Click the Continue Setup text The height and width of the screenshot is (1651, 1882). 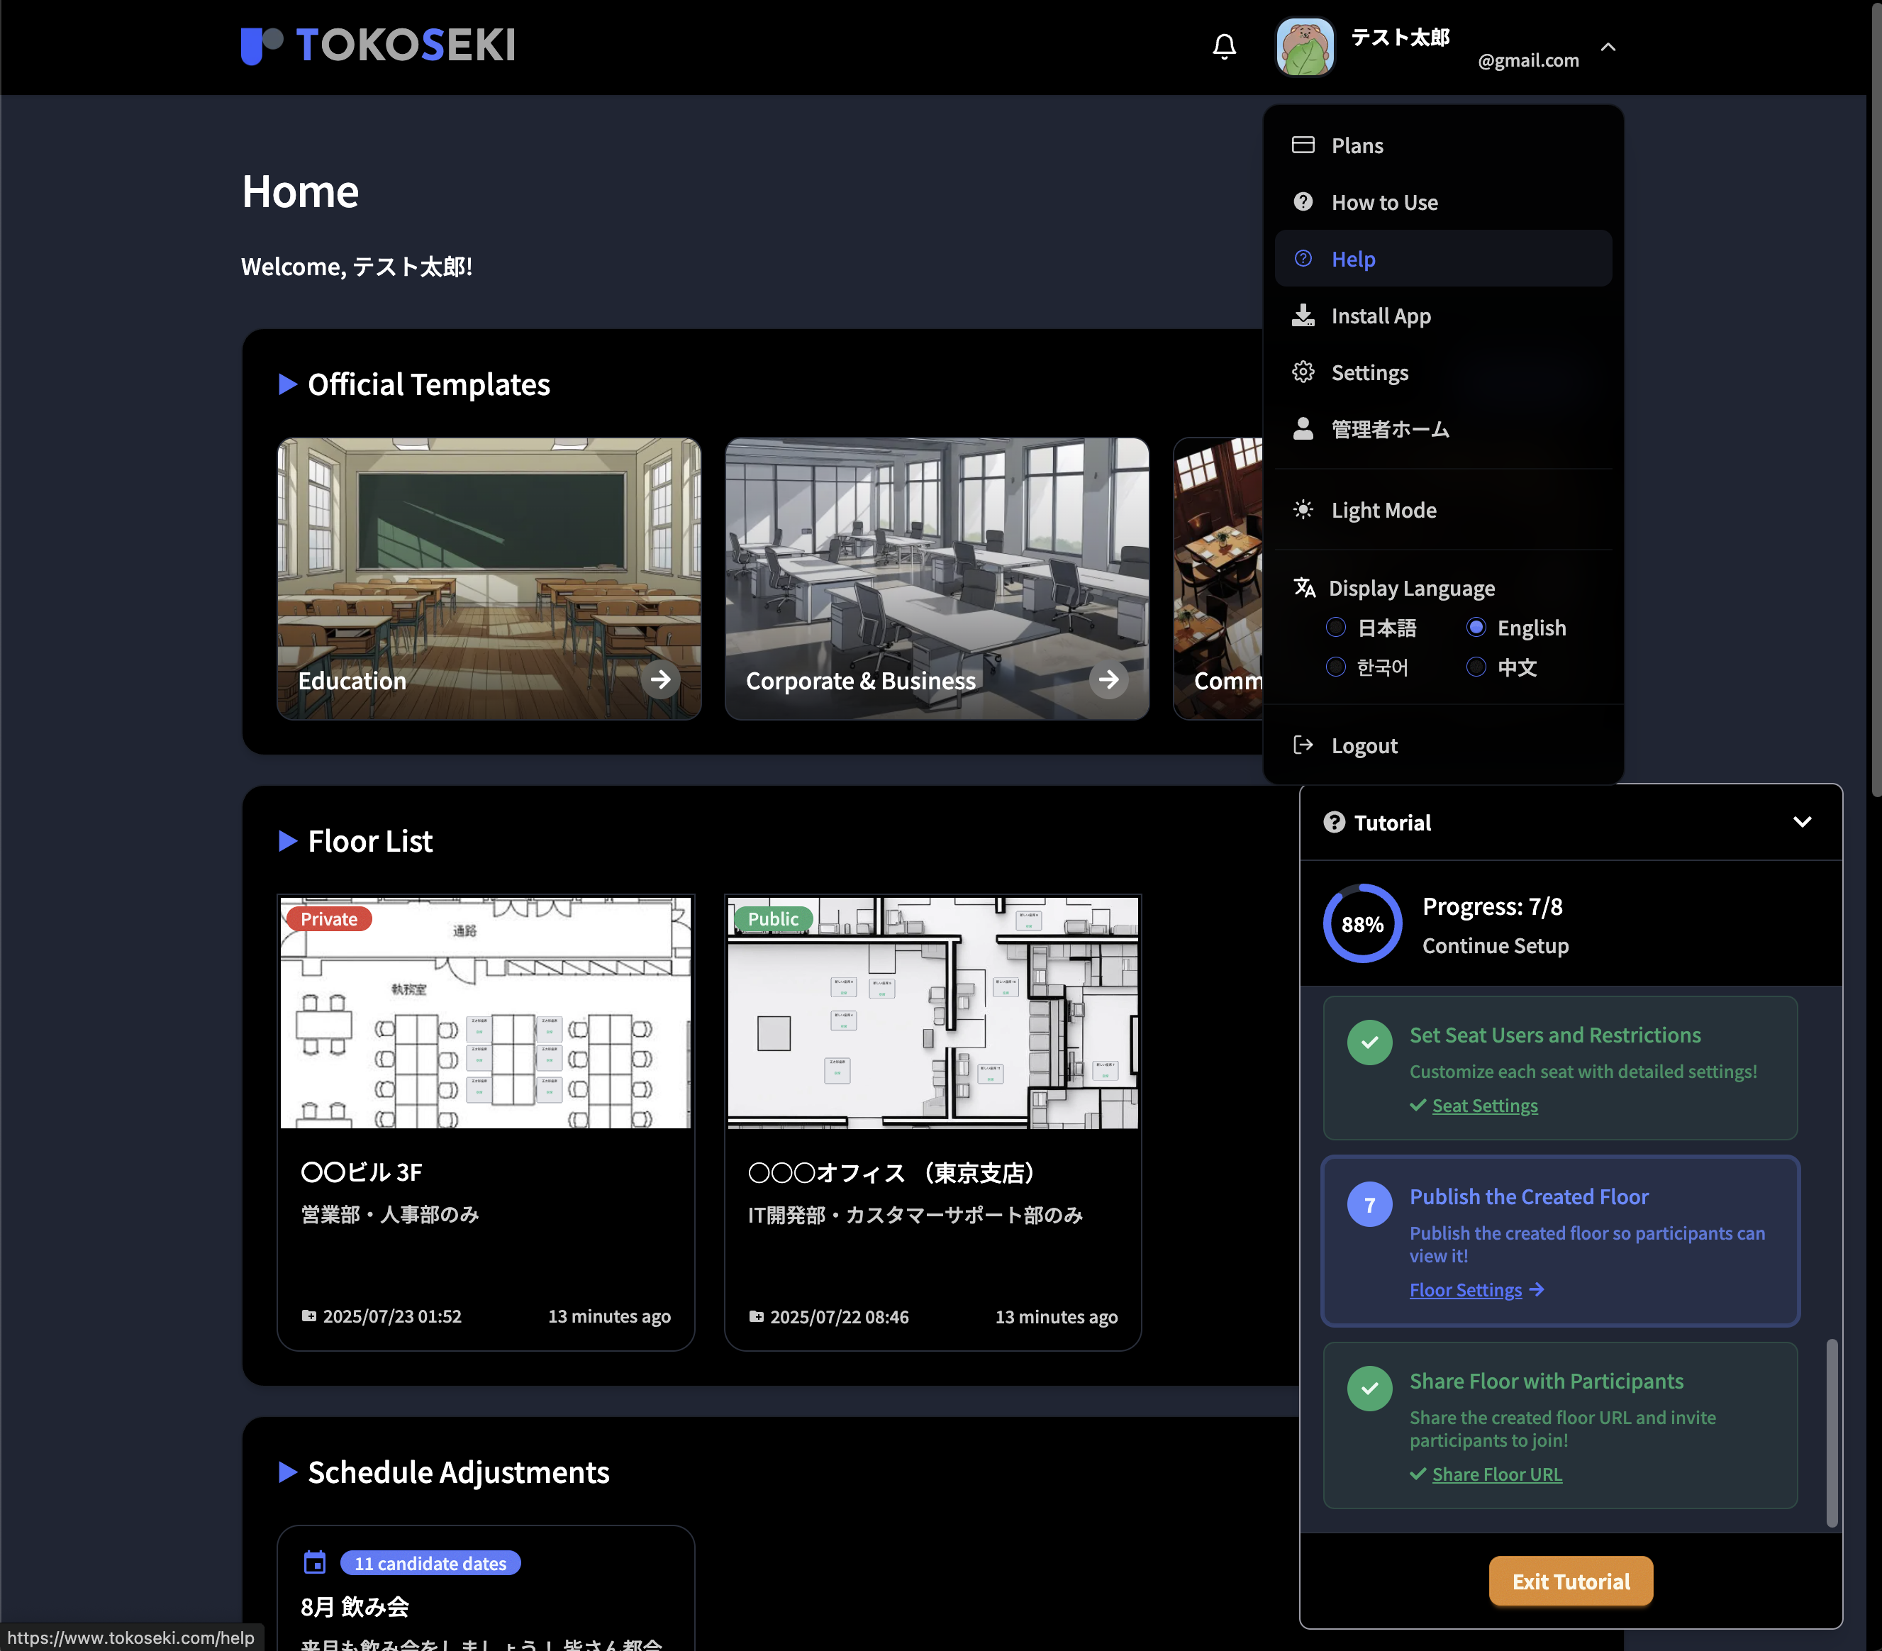point(1494,945)
